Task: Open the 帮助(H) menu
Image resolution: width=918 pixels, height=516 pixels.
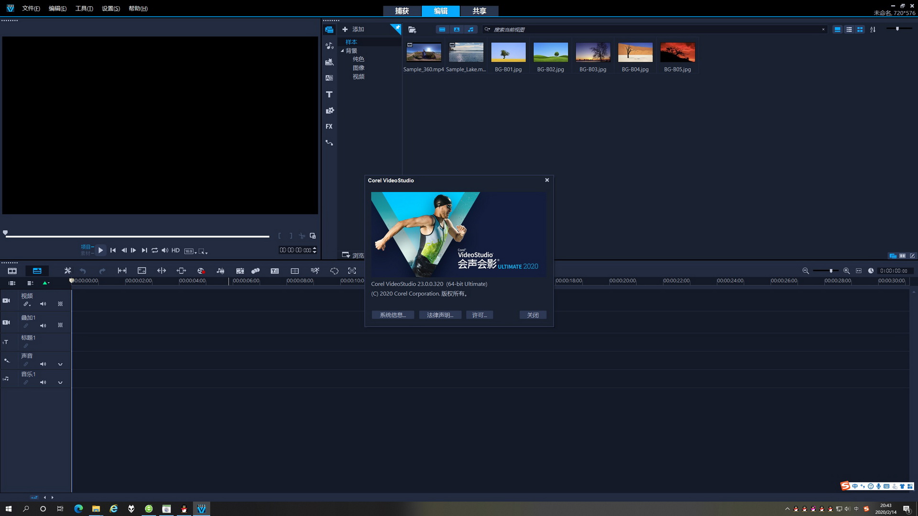Action: coord(138,9)
